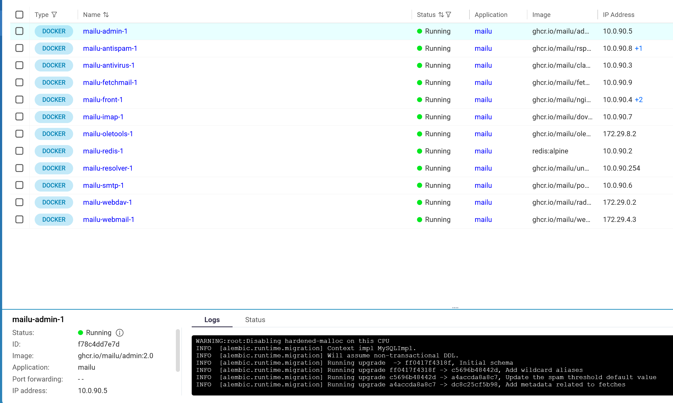Viewport: 673px width, 403px height.
Task: Open the mailu-antispam-1 container link
Action: pyautogui.click(x=110, y=48)
